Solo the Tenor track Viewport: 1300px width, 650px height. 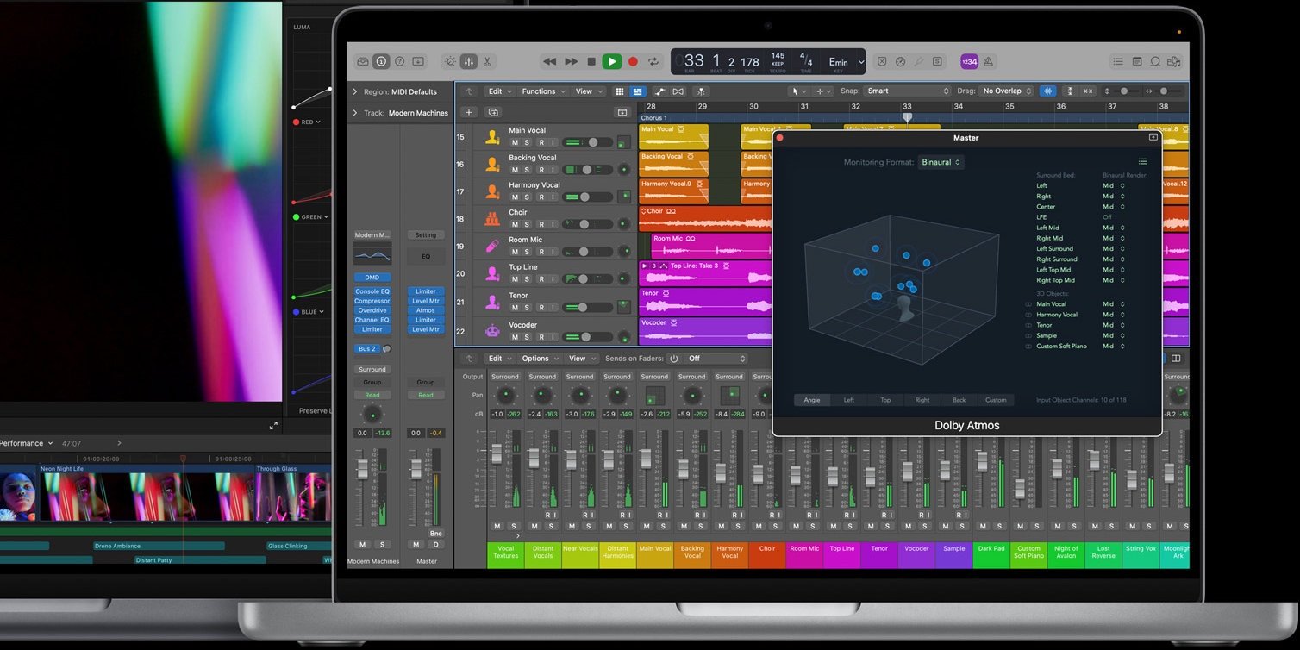527,307
